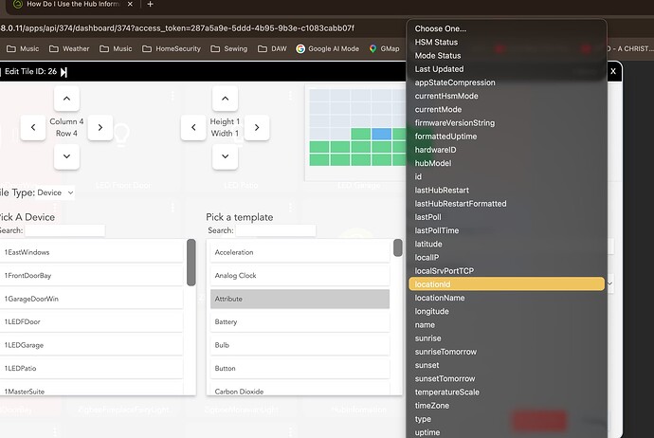This screenshot has width=654, height=438.
Task: Decrease width with the left arrow beside Width 1
Action: tap(193, 128)
